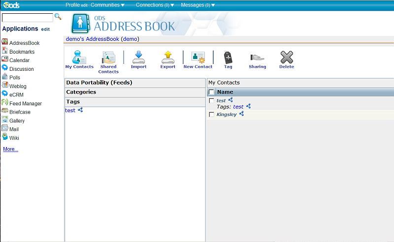The image size is (394, 242).
Task: Expand Data Portability (Feeds) section
Action: pos(99,83)
